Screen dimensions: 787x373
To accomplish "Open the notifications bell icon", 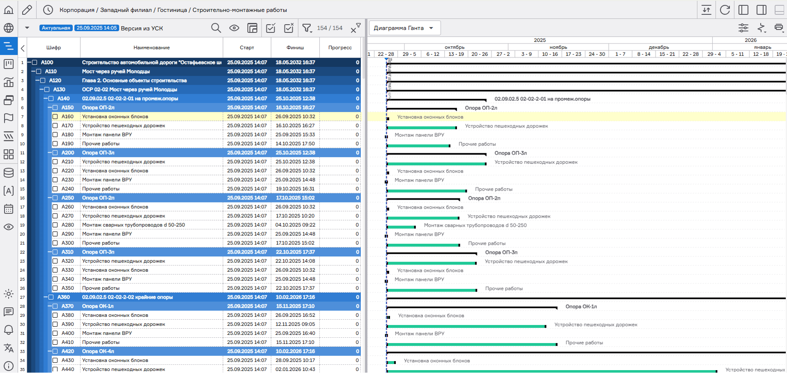I will pyautogui.click(x=9, y=330).
